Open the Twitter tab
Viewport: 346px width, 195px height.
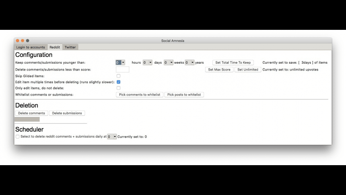[x=70, y=47]
